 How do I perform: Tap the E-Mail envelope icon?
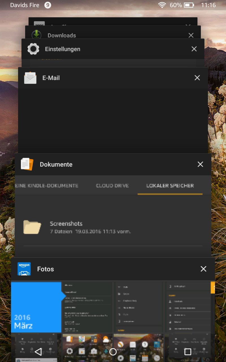tap(30, 78)
